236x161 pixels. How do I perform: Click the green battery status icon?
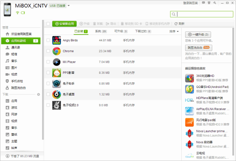(x=23, y=13)
